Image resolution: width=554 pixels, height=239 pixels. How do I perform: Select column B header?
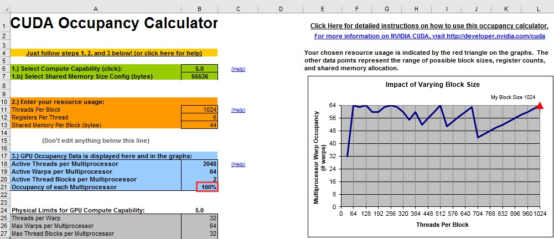coord(199,9)
